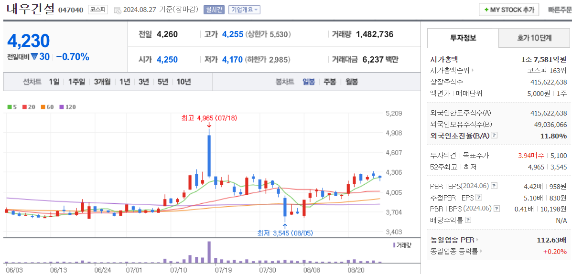Open the 기업개요 dropdown
The width and height of the screenshot is (572, 274).
tap(244, 10)
